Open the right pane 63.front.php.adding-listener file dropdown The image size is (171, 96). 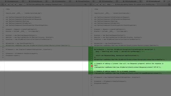click(x=135, y=5)
